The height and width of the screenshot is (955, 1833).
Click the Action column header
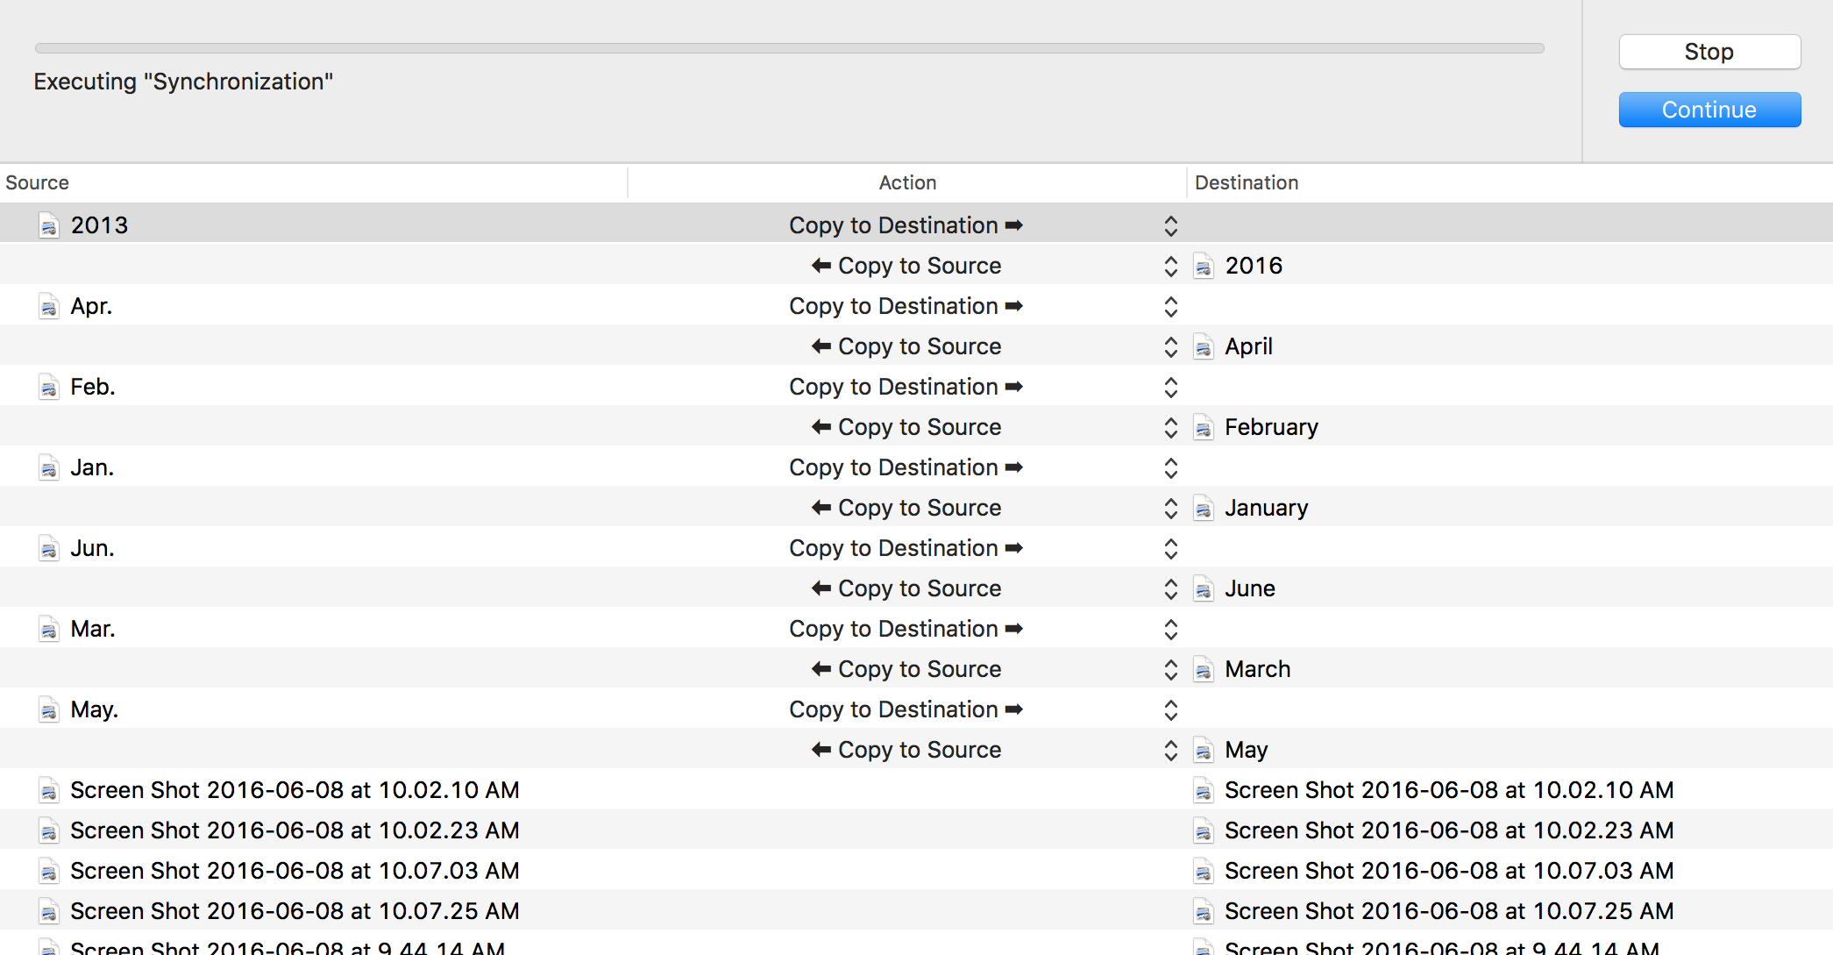click(x=907, y=182)
